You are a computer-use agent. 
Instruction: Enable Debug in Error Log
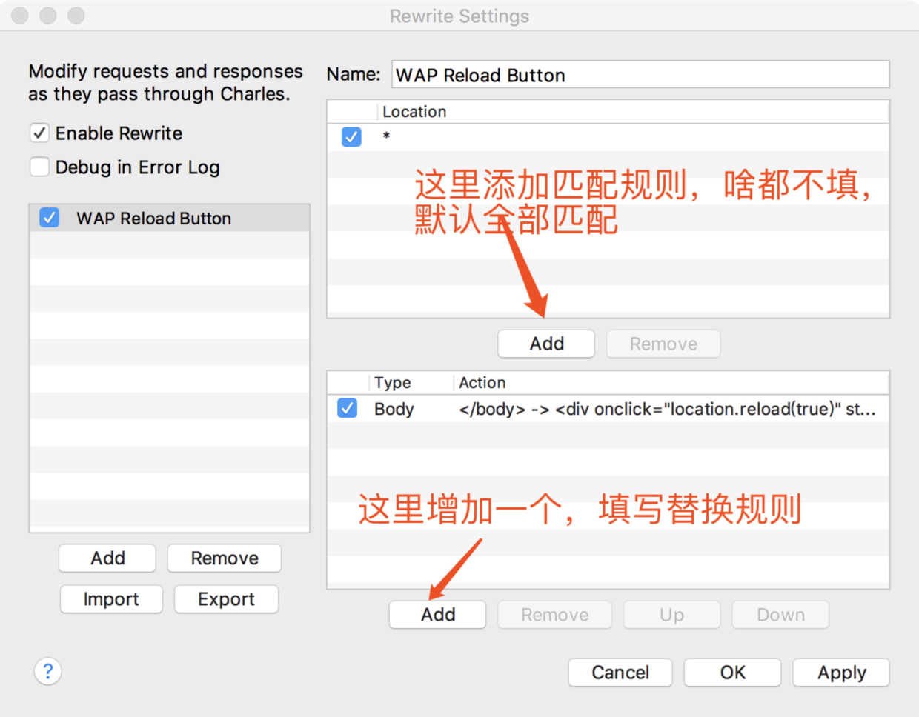point(39,167)
